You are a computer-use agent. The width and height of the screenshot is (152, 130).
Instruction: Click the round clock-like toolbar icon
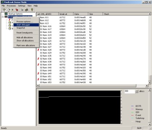click(x=9, y=10)
